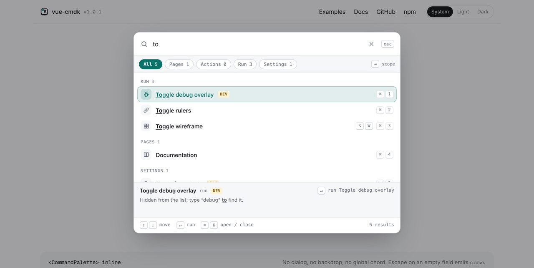Click the down arrow key hint
The width and height of the screenshot is (534, 268).
[153, 225]
